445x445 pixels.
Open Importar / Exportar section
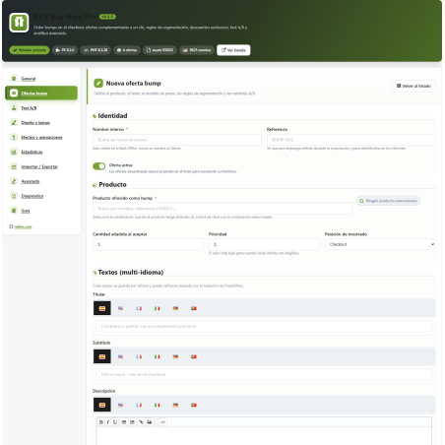click(41, 166)
